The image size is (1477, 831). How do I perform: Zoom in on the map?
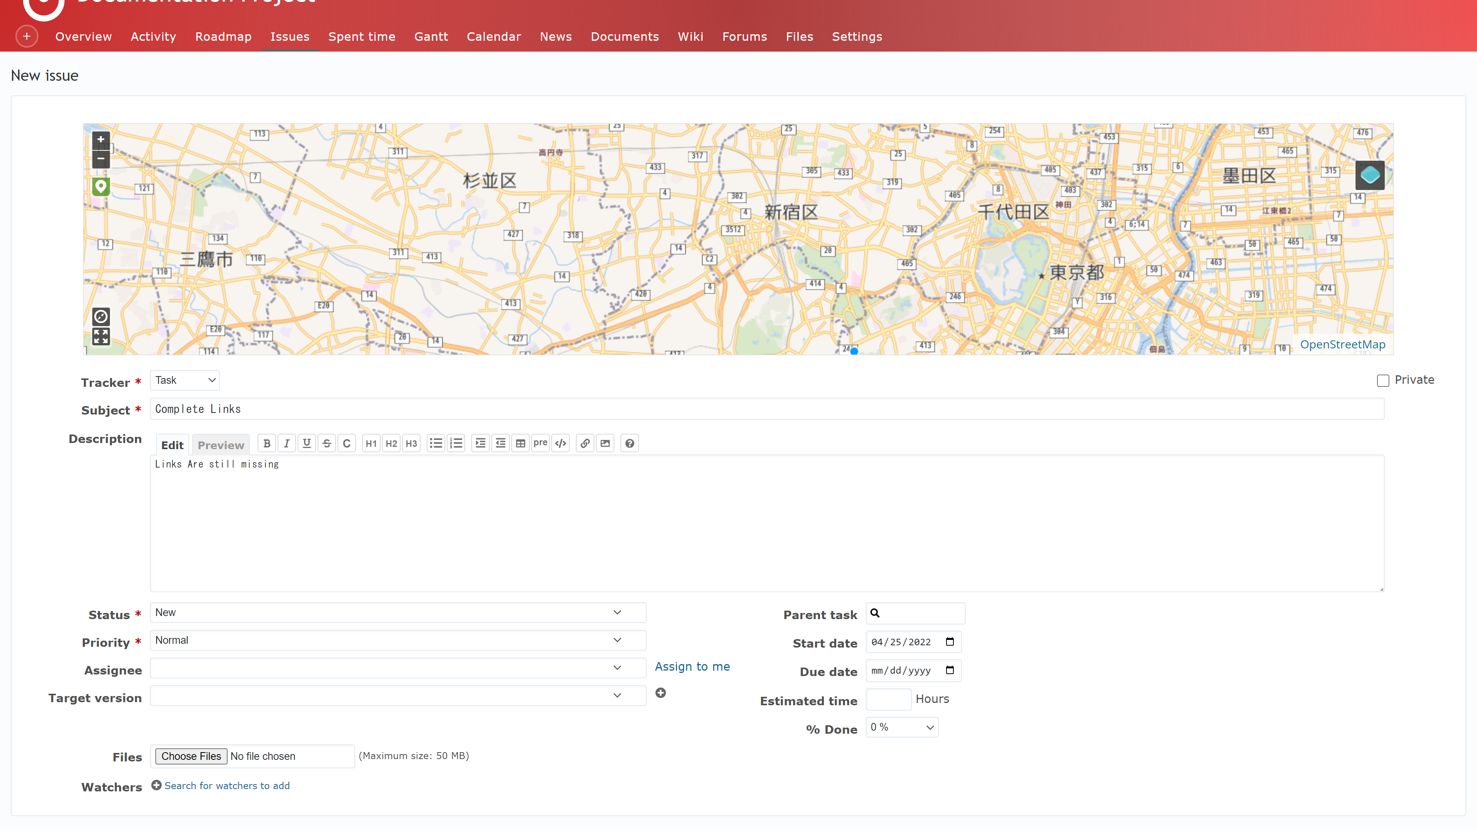tap(101, 139)
